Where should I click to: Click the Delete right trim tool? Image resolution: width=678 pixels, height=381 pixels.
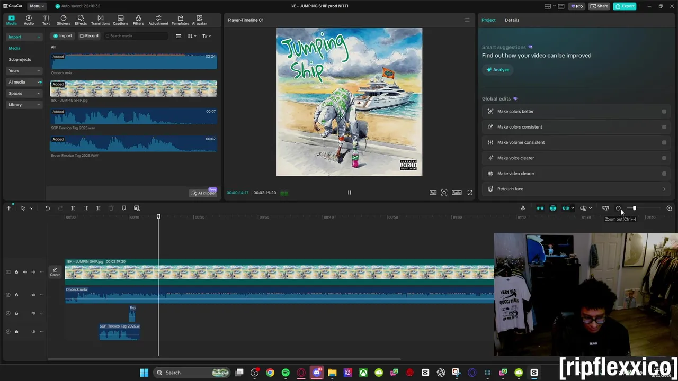point(98,208)
